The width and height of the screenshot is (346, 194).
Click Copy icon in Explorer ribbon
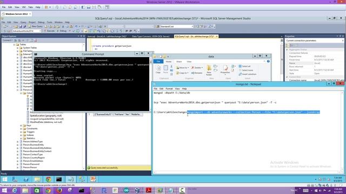(158, 69)
